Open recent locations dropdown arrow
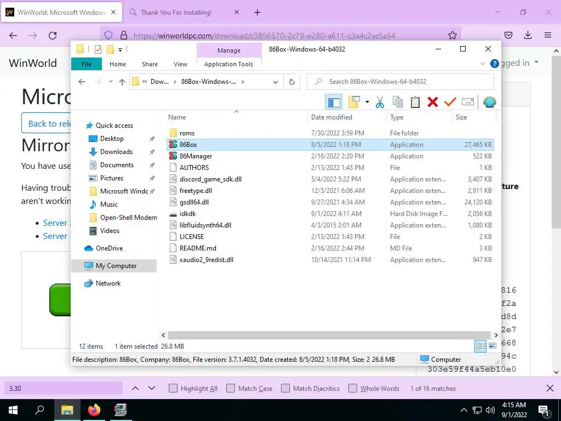Screen dimensions: 561x421 pyautogui.click(x=111, y=82)
